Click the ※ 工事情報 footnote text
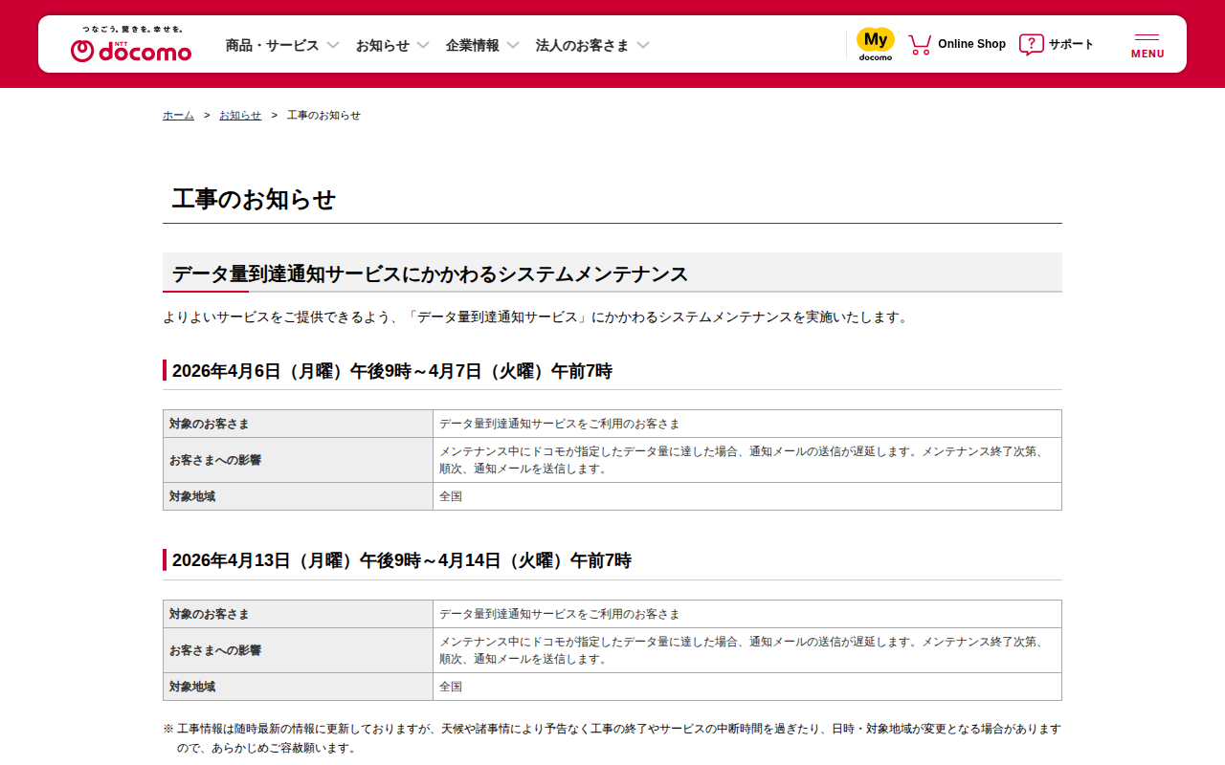This screenshot has height=765, width=1225. click(x=612, y=738)
